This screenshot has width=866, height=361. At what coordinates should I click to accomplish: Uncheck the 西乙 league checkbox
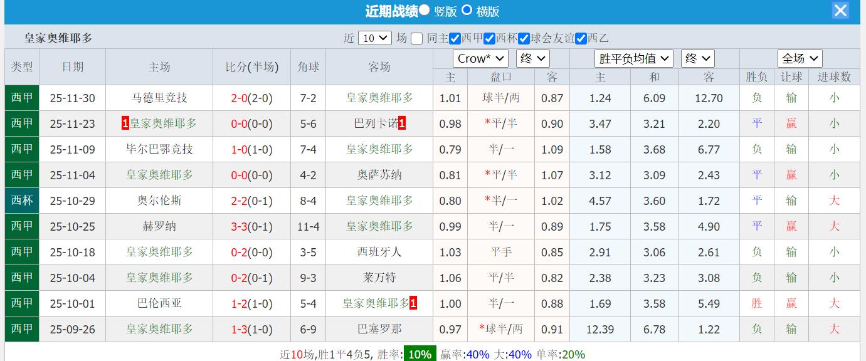(581, 38)
